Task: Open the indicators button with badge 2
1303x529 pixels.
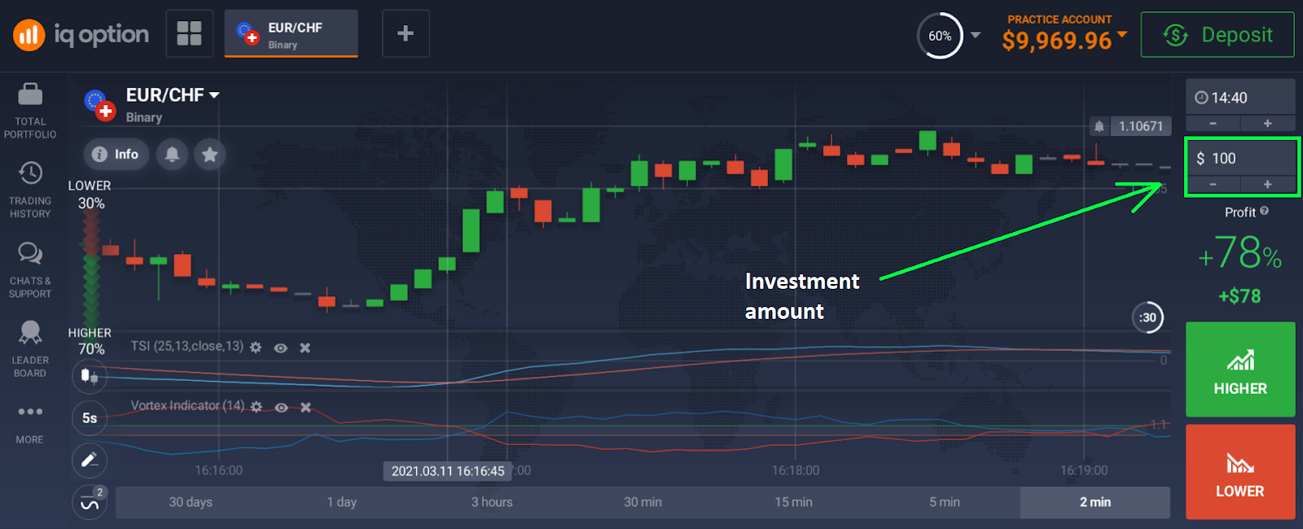Action: (90, 502)
